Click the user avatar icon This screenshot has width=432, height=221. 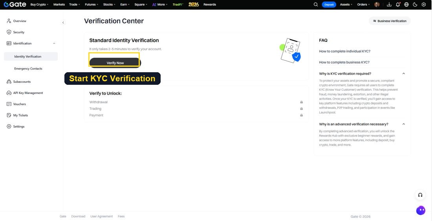377,4
